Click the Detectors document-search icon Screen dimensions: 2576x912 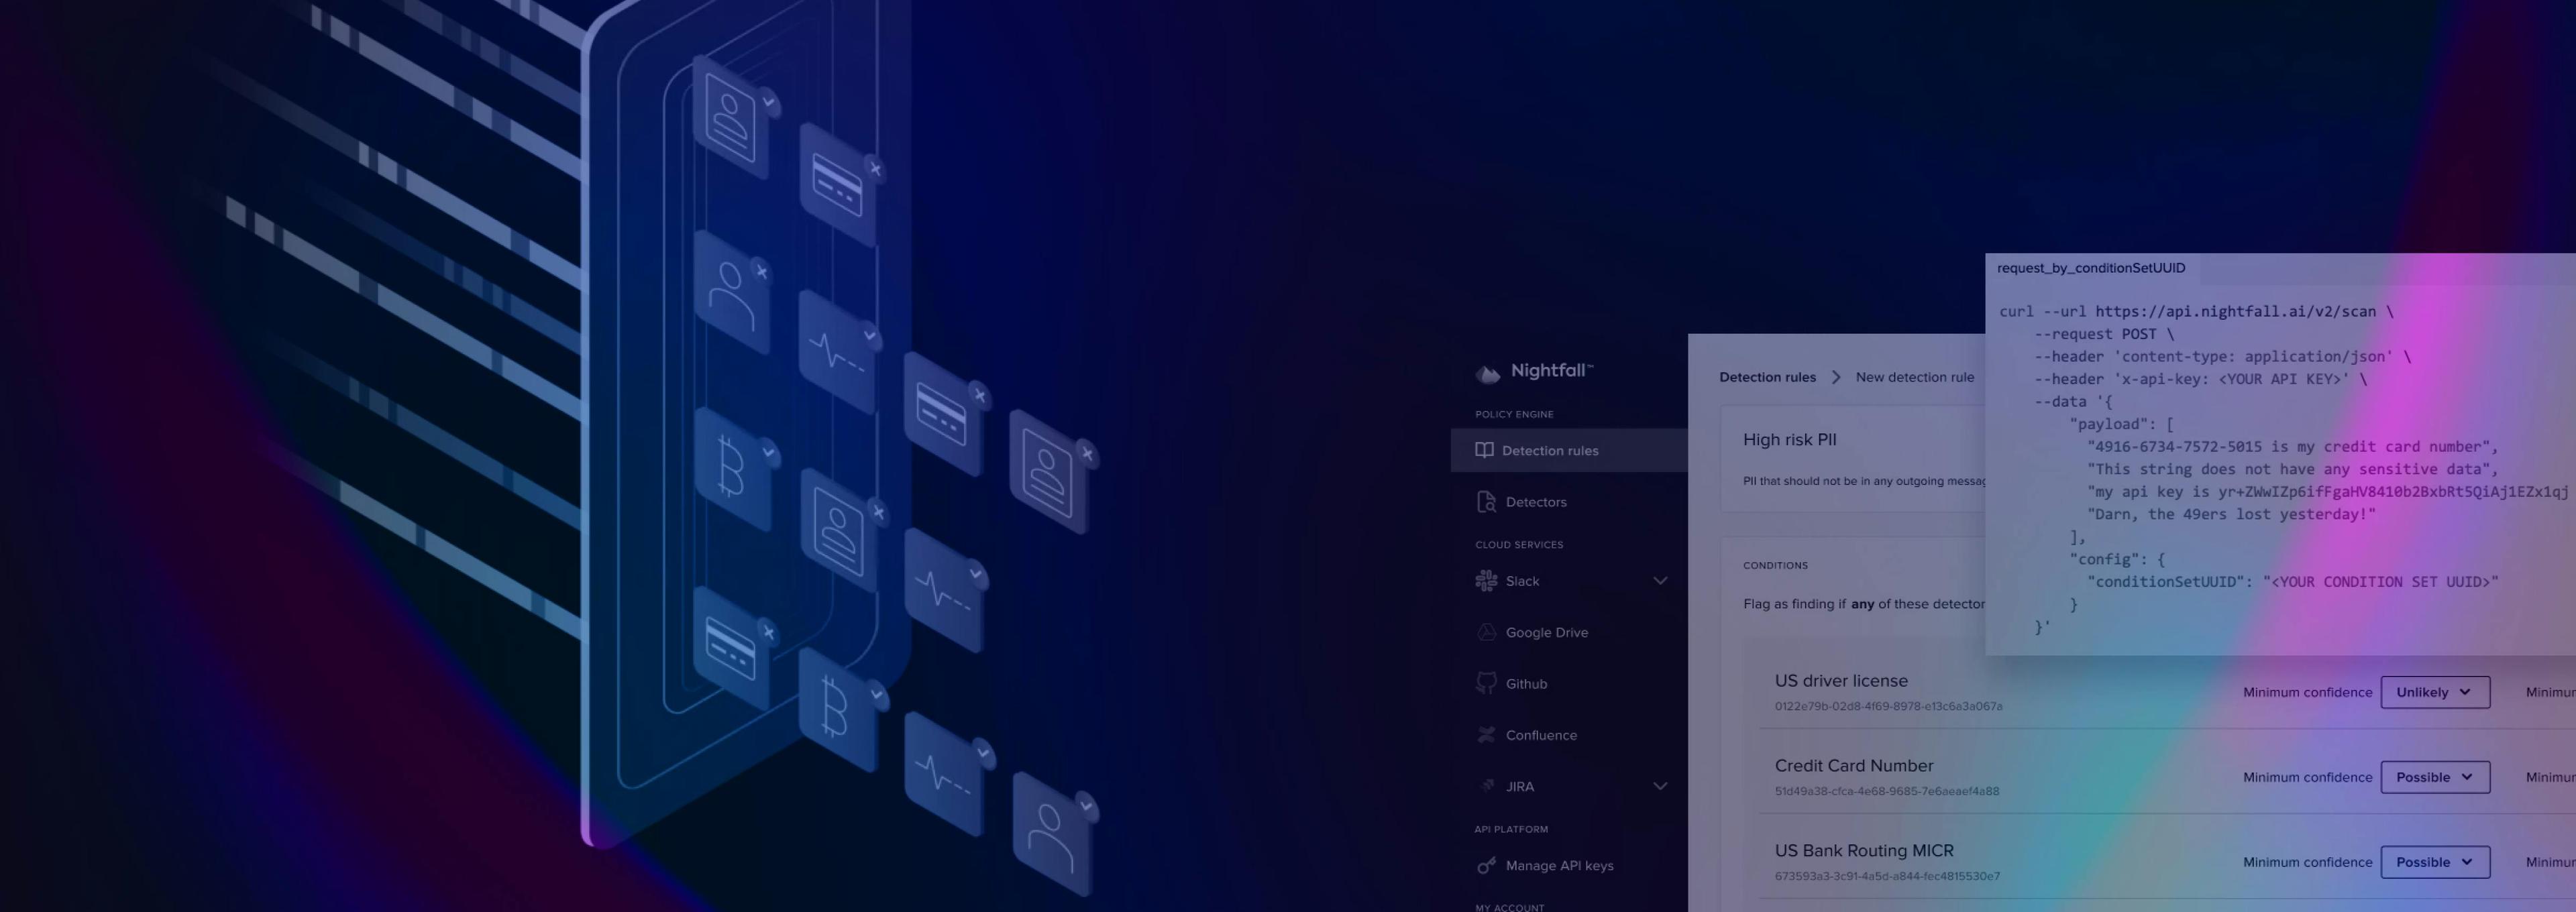[1486, 502]
